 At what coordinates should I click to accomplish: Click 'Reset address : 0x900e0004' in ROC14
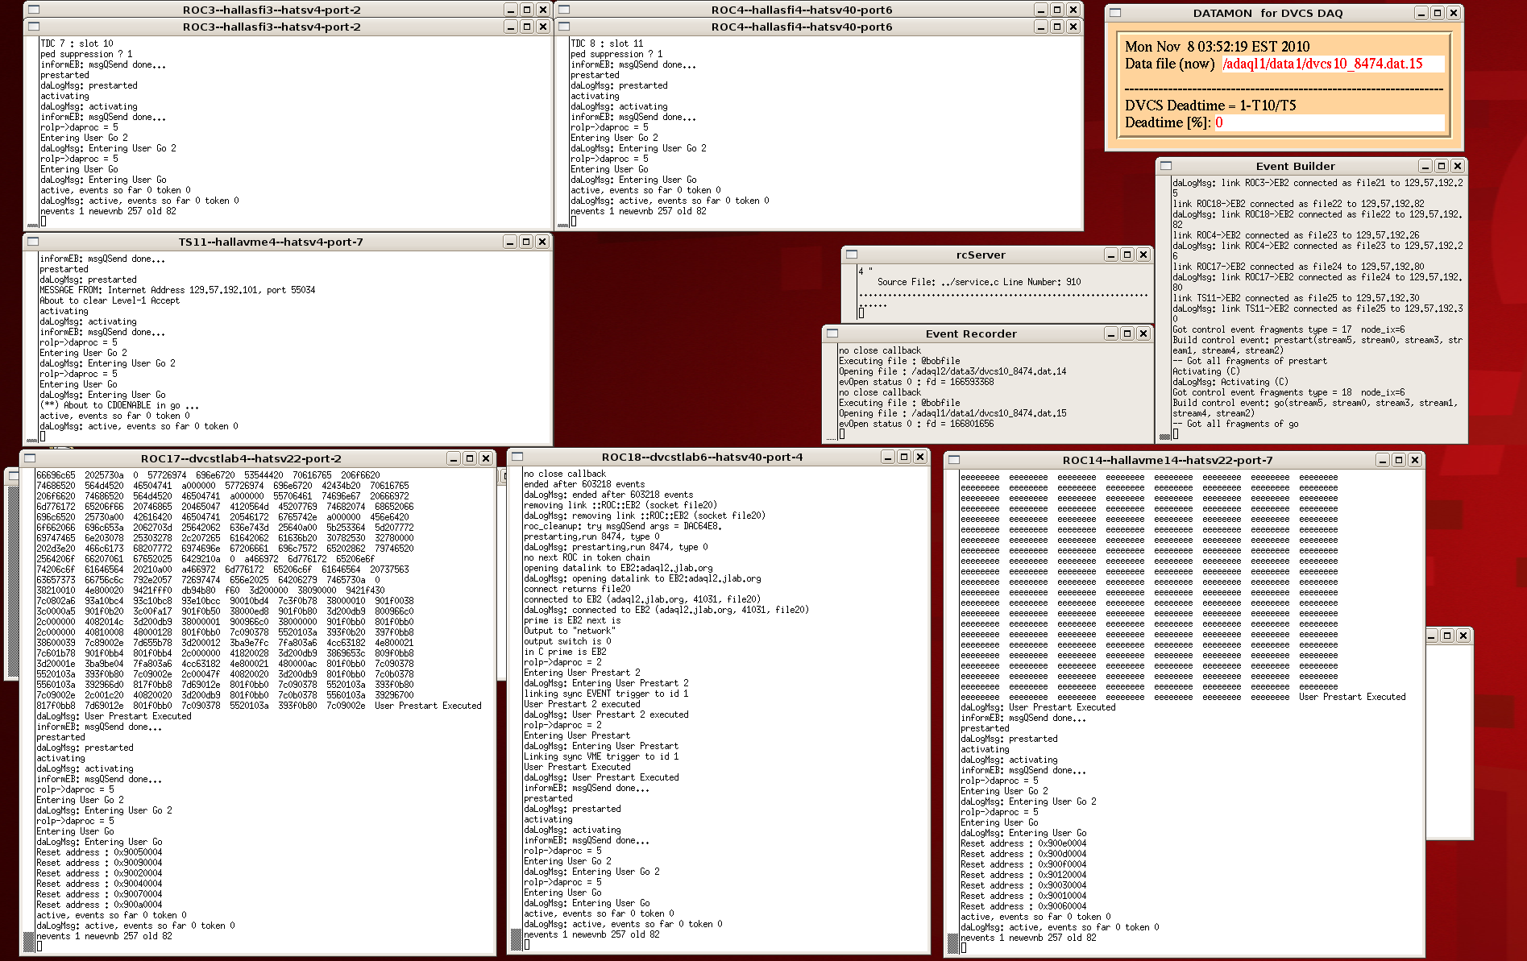tap(1023, 843)
